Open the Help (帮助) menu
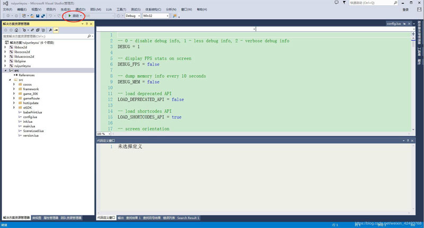Screen dimensions: 424x228 coord(202,10)
